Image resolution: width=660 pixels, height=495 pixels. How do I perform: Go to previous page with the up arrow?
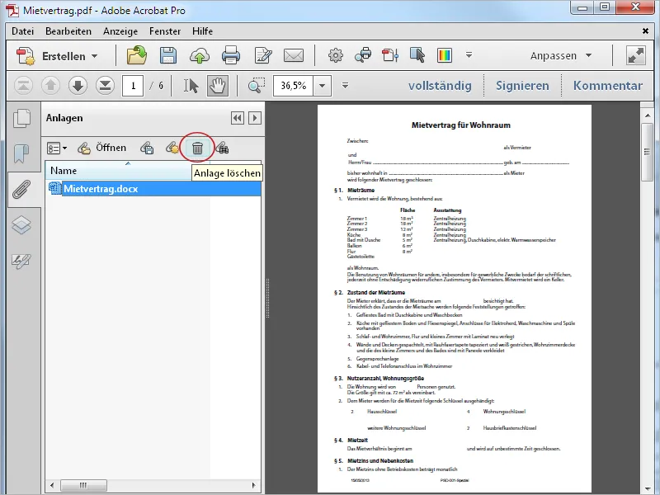(51, 86)
